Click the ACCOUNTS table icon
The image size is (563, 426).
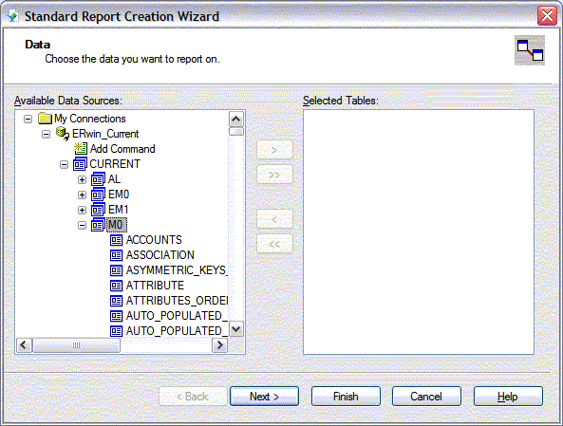[x=116, y=240]
